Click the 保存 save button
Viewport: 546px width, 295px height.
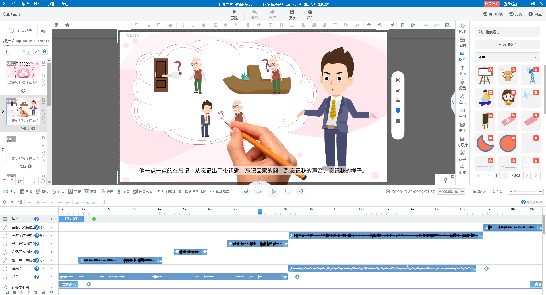click(x=292, y=14)
